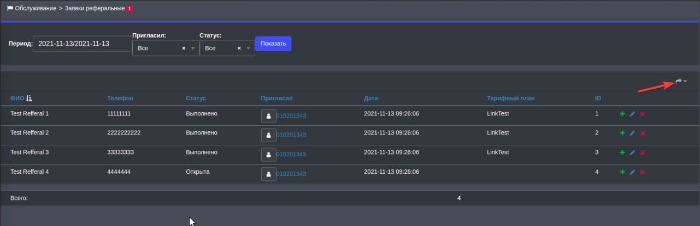The image size is (700, 226).
Task: Open 010201343 link in second row
Action: 291,135
